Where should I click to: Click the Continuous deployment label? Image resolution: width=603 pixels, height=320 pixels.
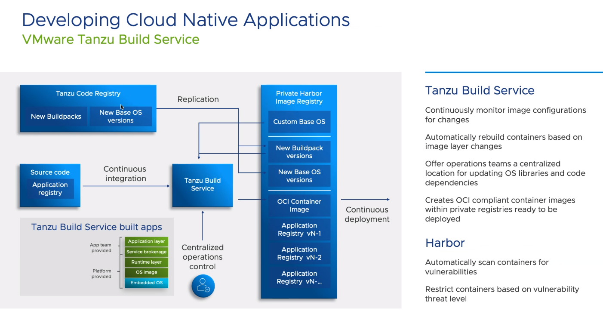tap(367, 215)
